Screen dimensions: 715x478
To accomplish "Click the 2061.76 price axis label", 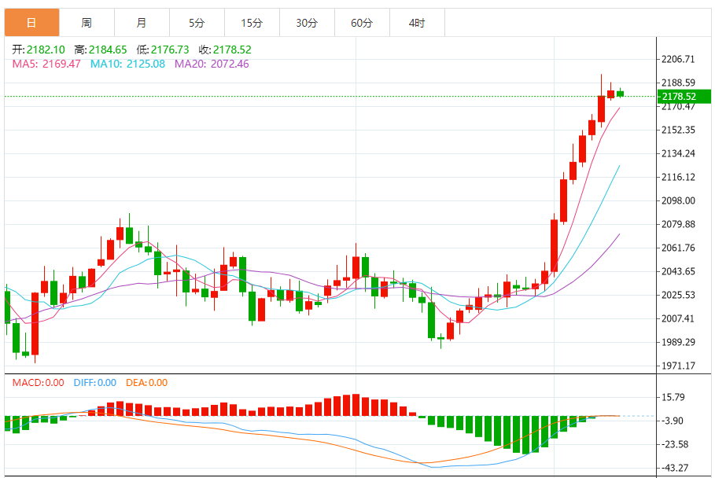I will pos(678,248).
